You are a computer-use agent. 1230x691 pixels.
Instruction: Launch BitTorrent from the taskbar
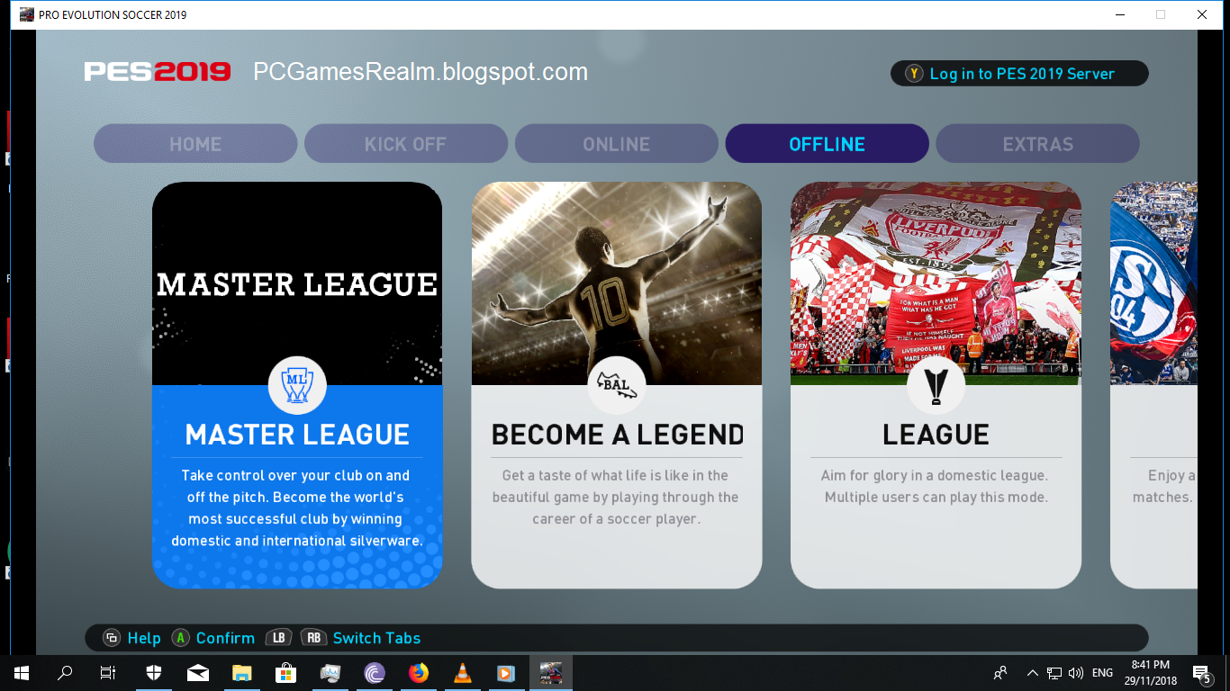point(374,672)
